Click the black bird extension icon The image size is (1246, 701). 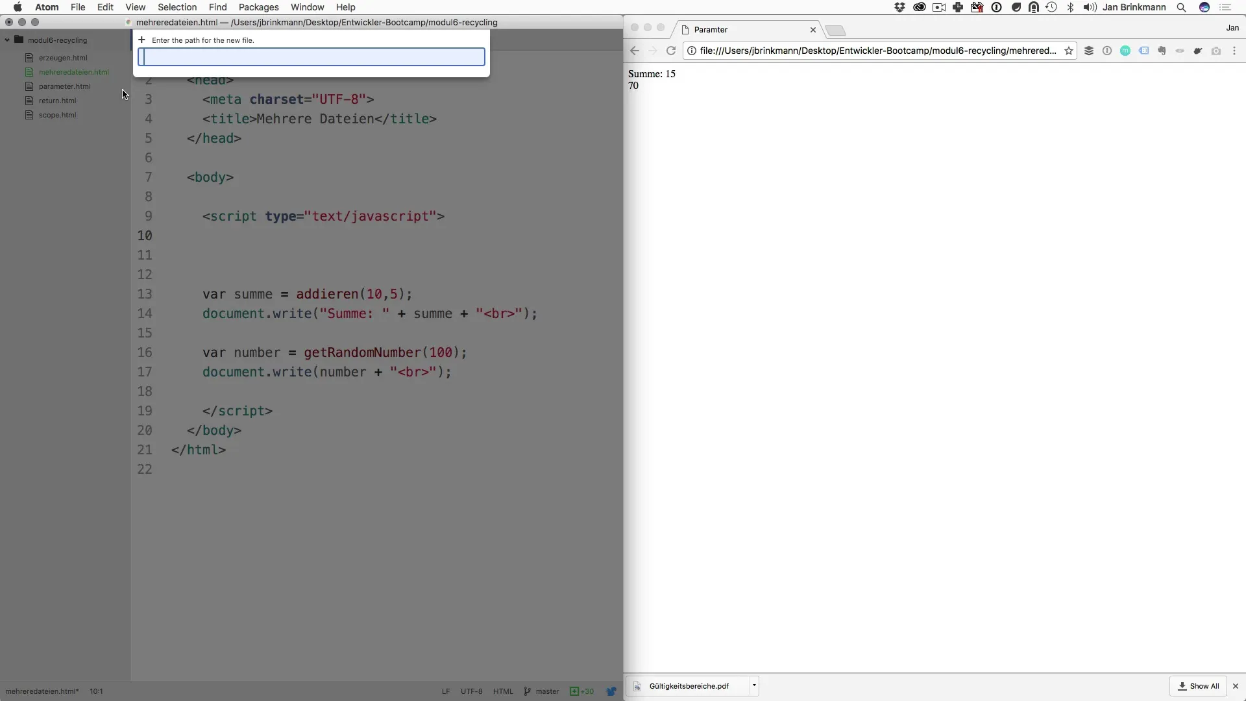point(1198,51)
